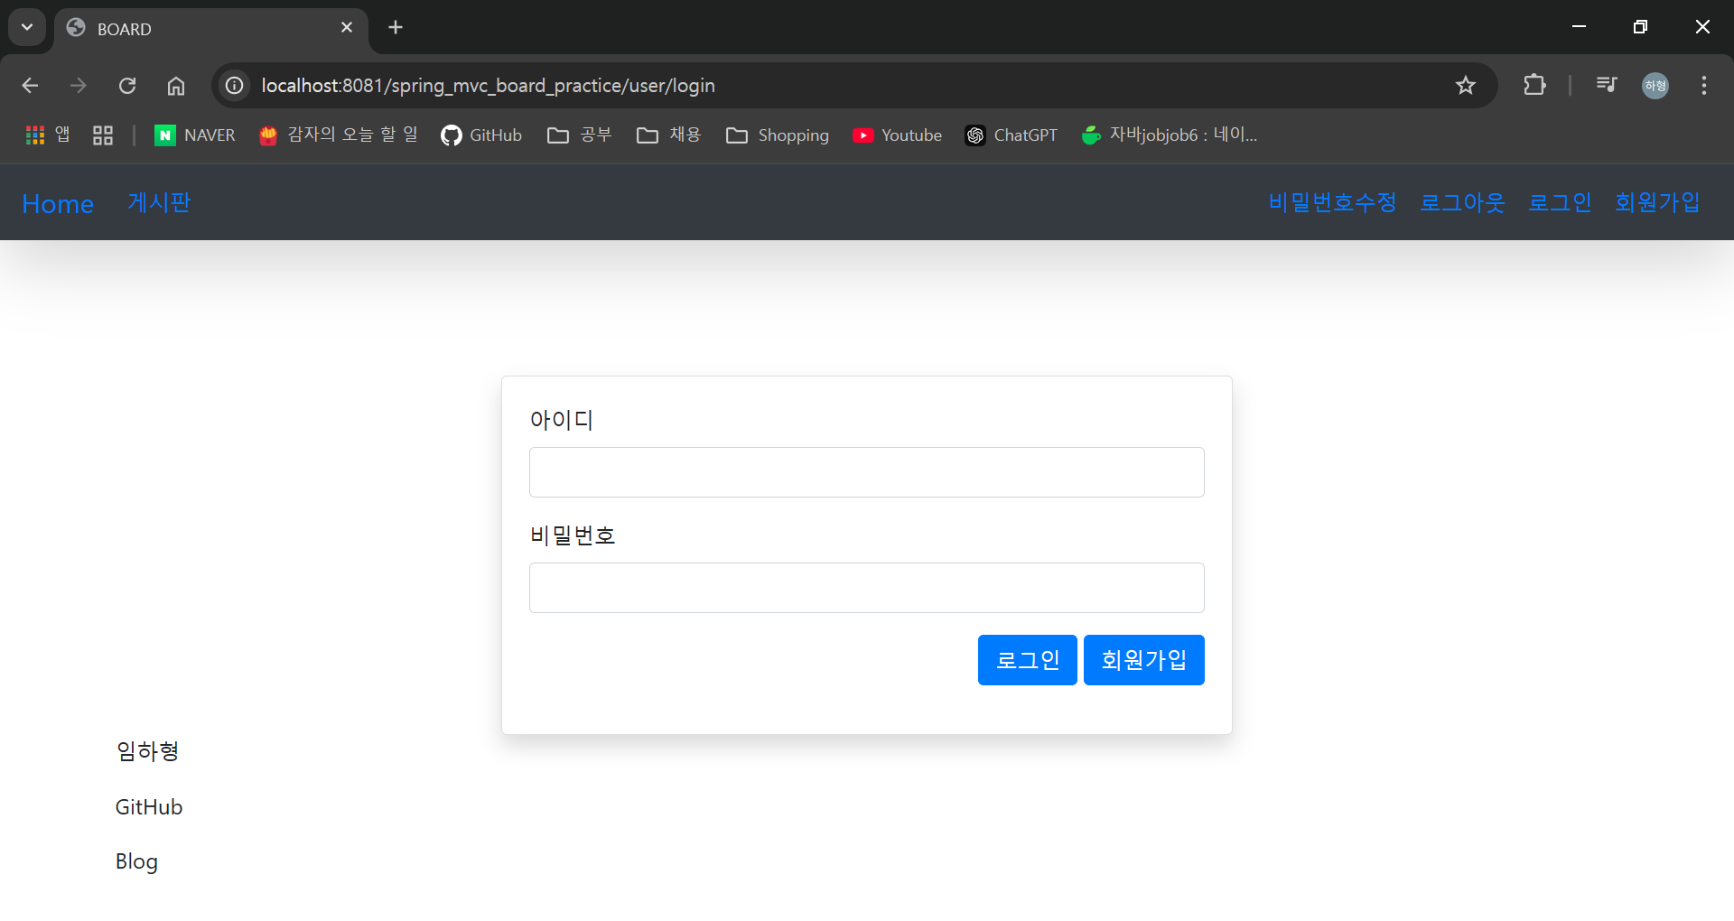Bookmark this page with the star icon
This screenshot has width=1734, height=921.
click(1465, 86)
